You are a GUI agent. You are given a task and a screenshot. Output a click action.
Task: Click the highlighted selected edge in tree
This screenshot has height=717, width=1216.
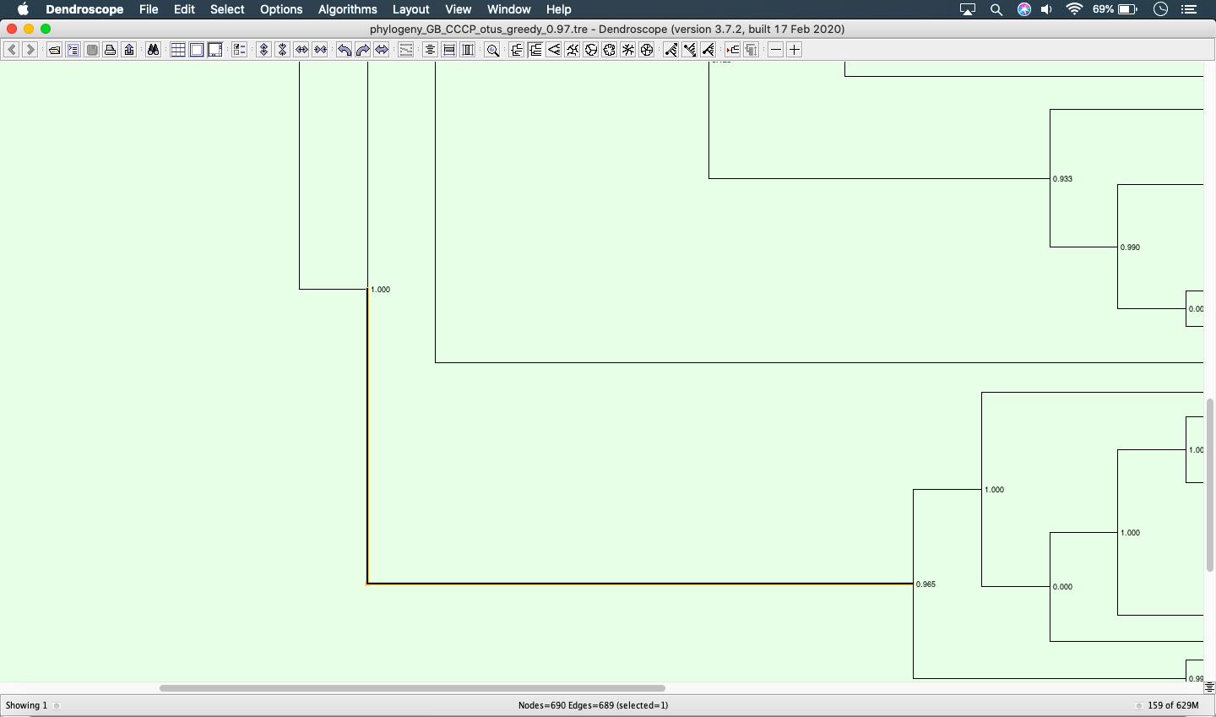click(x=640, y=584)
